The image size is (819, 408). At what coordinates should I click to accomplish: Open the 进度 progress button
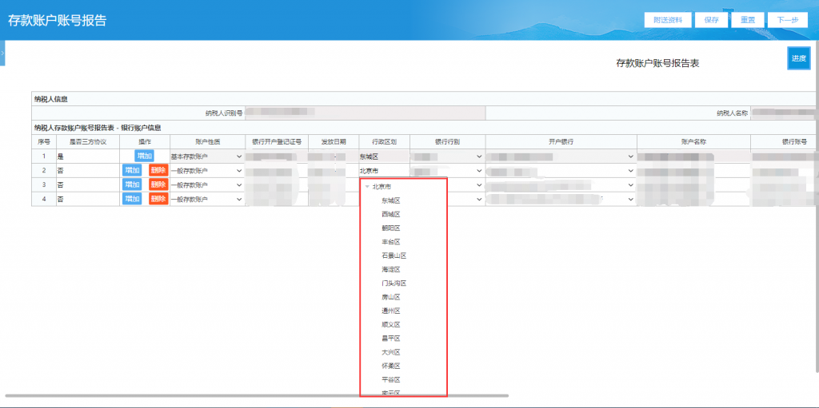pos(798,58)
